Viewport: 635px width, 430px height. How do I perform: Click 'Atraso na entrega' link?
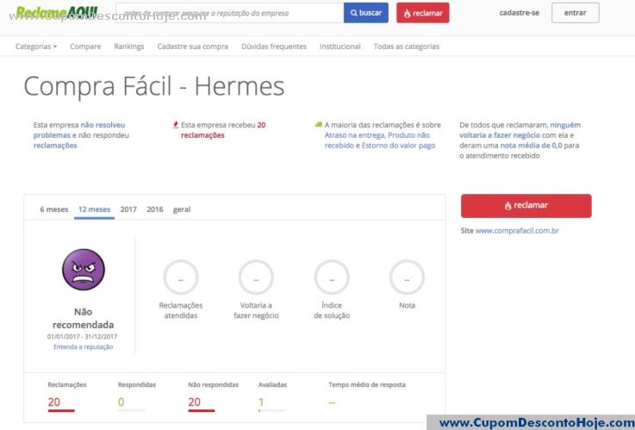(354, 135)
